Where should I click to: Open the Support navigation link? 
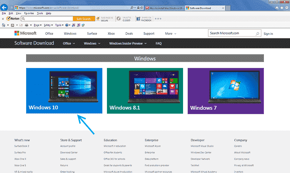click(x=149, y=33)
